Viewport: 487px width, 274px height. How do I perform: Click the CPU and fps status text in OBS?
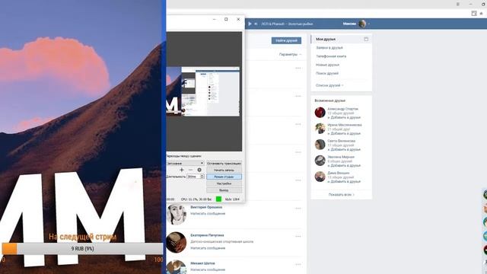(196, 199)
